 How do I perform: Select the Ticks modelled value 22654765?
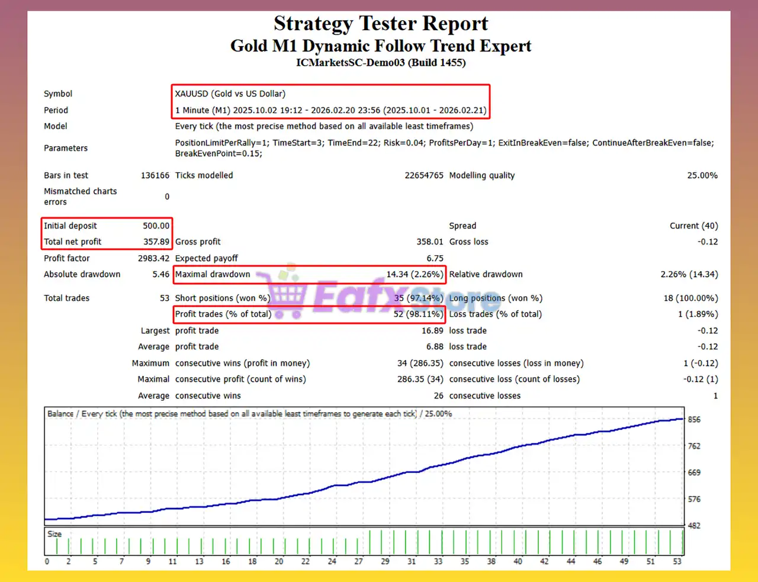click(423, 175)
